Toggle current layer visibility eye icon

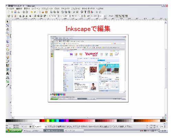tap(30, 127)
